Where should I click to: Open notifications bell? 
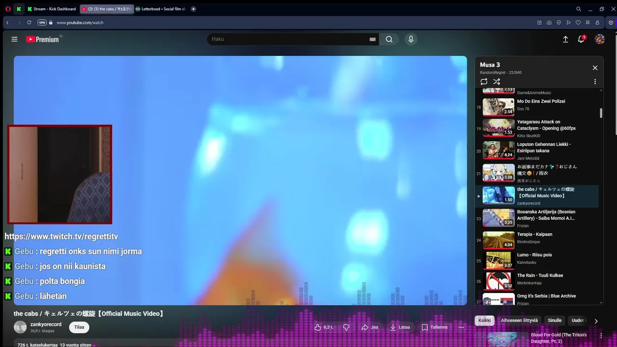(581, 39)
